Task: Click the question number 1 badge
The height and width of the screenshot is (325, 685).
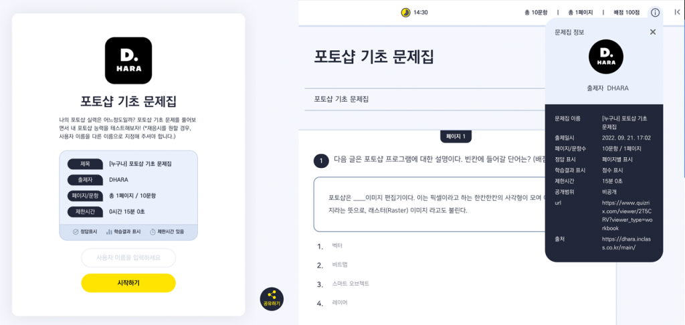Action: tap(321, 160)
